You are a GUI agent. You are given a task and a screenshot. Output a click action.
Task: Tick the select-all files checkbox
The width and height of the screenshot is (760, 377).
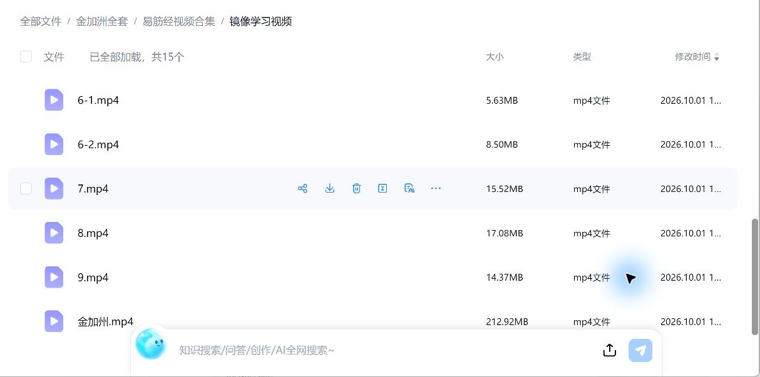point(26,57)
